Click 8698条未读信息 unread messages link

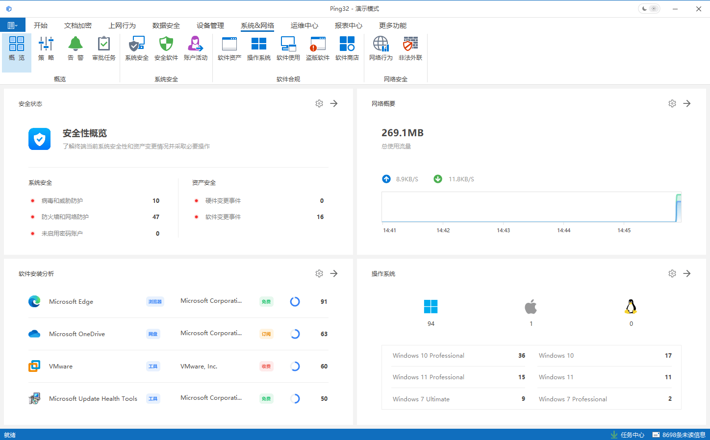pyautogui.click(x=679, y=435)
